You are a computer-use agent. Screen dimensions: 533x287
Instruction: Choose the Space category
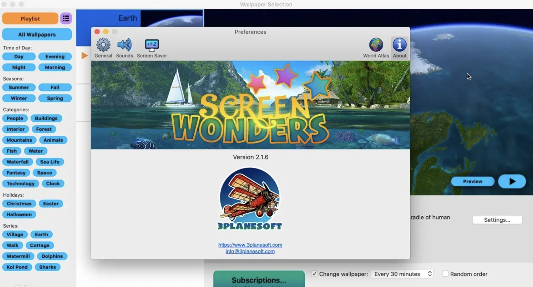(45, 173)
